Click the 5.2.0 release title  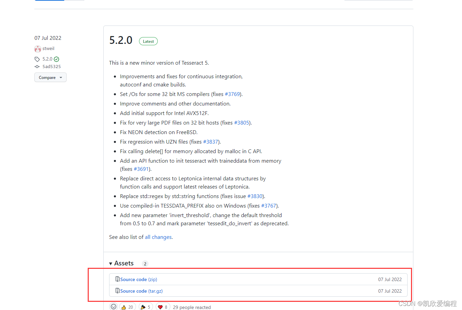pyautogui.click(x=121, y=40)
